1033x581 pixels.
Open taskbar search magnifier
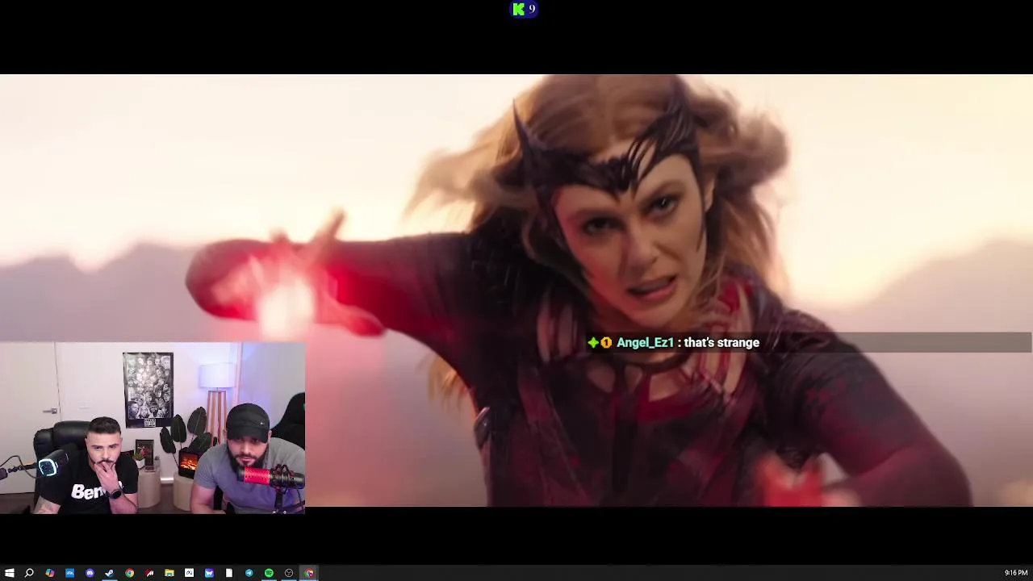pyautogui.click(x=29, y=573)
